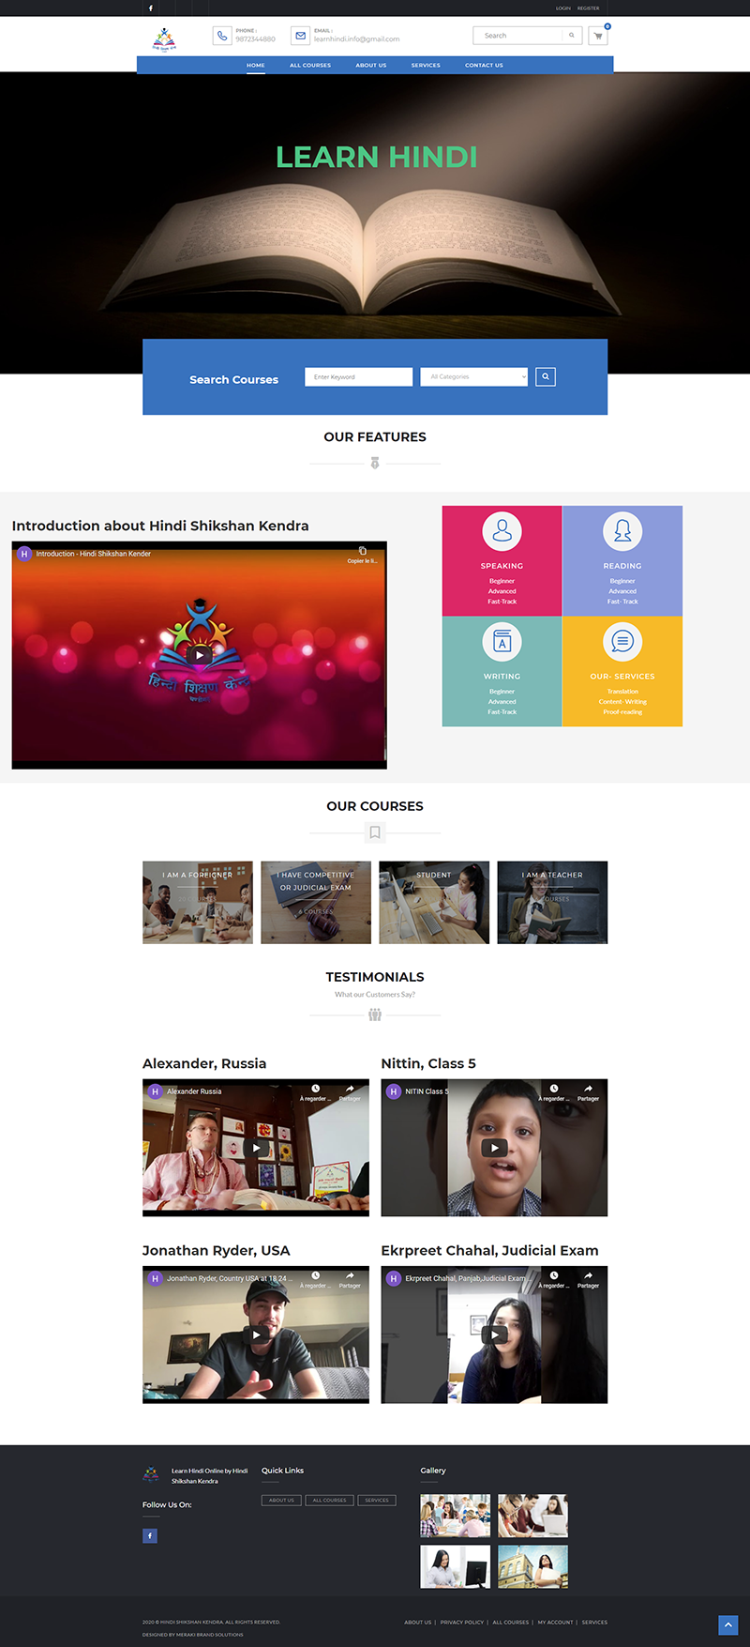Open the shopping cart icon
Image resolution: width=750 pixels, height=1647 pixels.
598,37
